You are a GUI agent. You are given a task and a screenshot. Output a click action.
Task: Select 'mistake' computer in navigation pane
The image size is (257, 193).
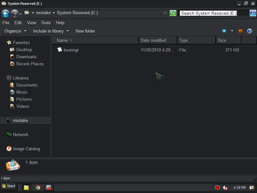point(21,120)
